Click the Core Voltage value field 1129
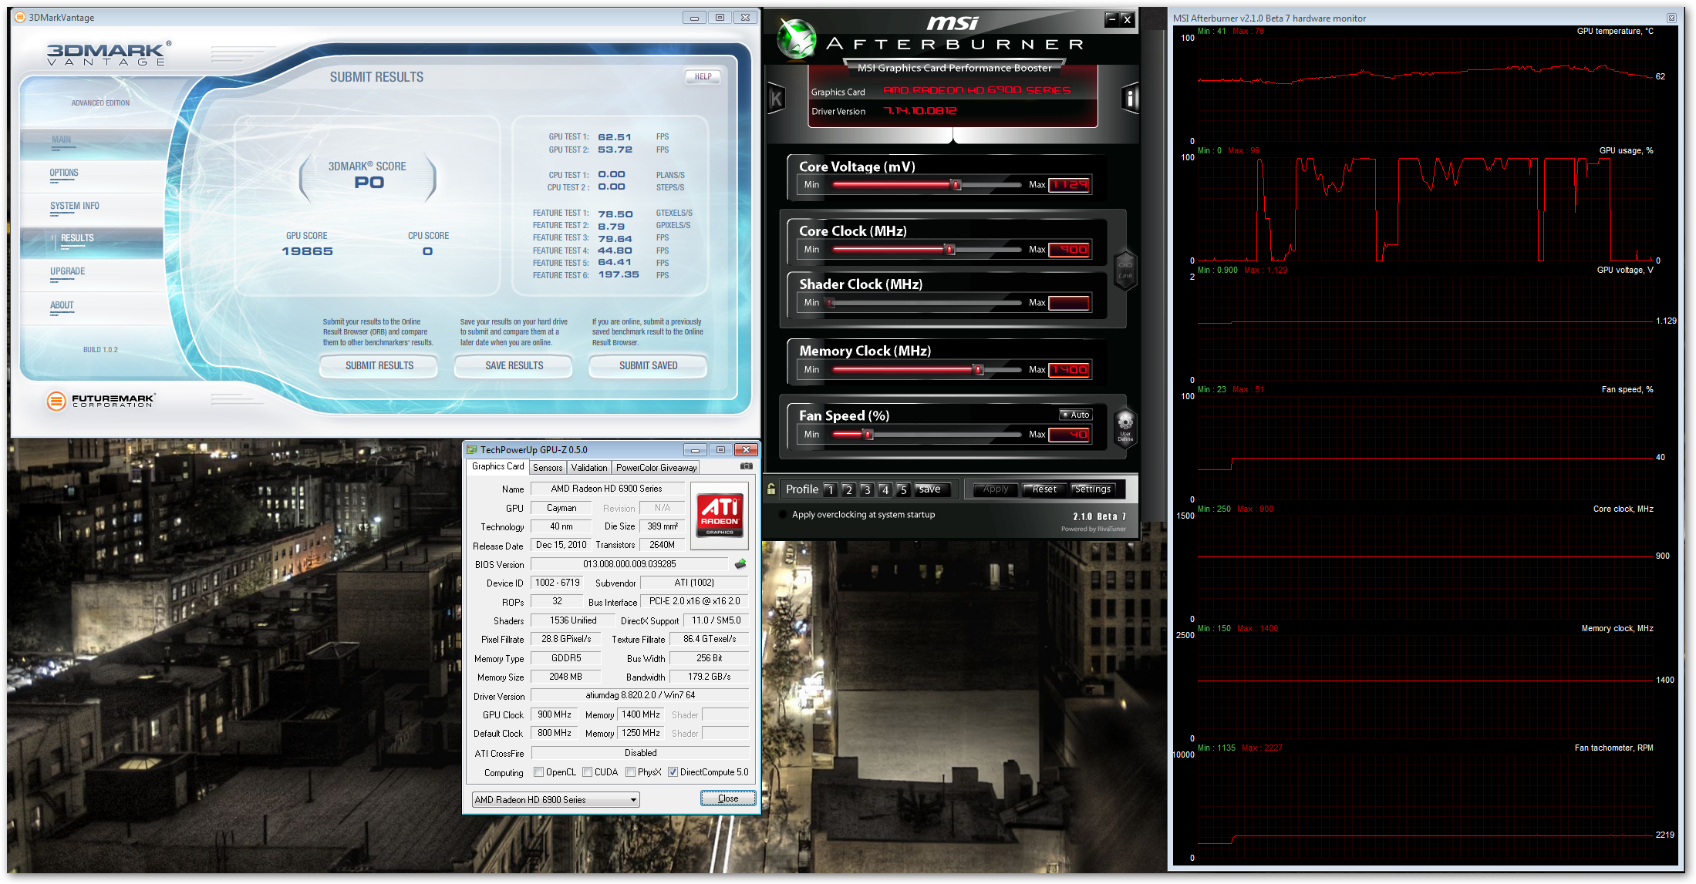This screenshot has width=1696, height=884. 1070,185
